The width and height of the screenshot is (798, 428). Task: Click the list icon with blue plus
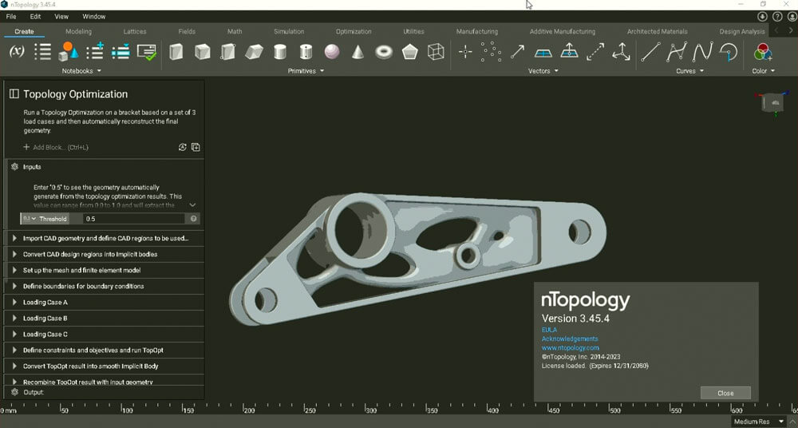click(x=95, y=51)
